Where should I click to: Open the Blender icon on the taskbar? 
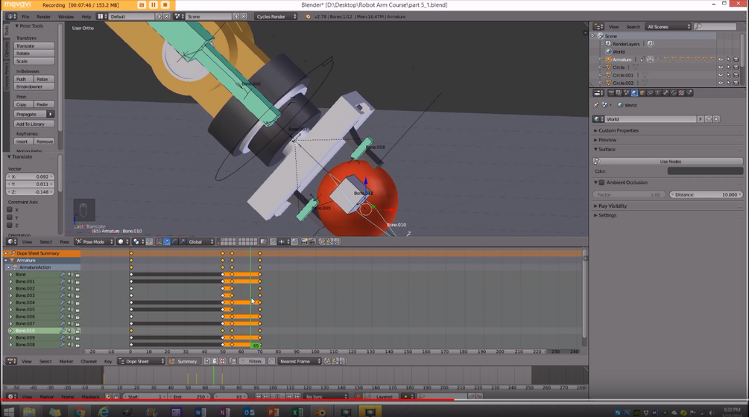click(x=320, y=412)
